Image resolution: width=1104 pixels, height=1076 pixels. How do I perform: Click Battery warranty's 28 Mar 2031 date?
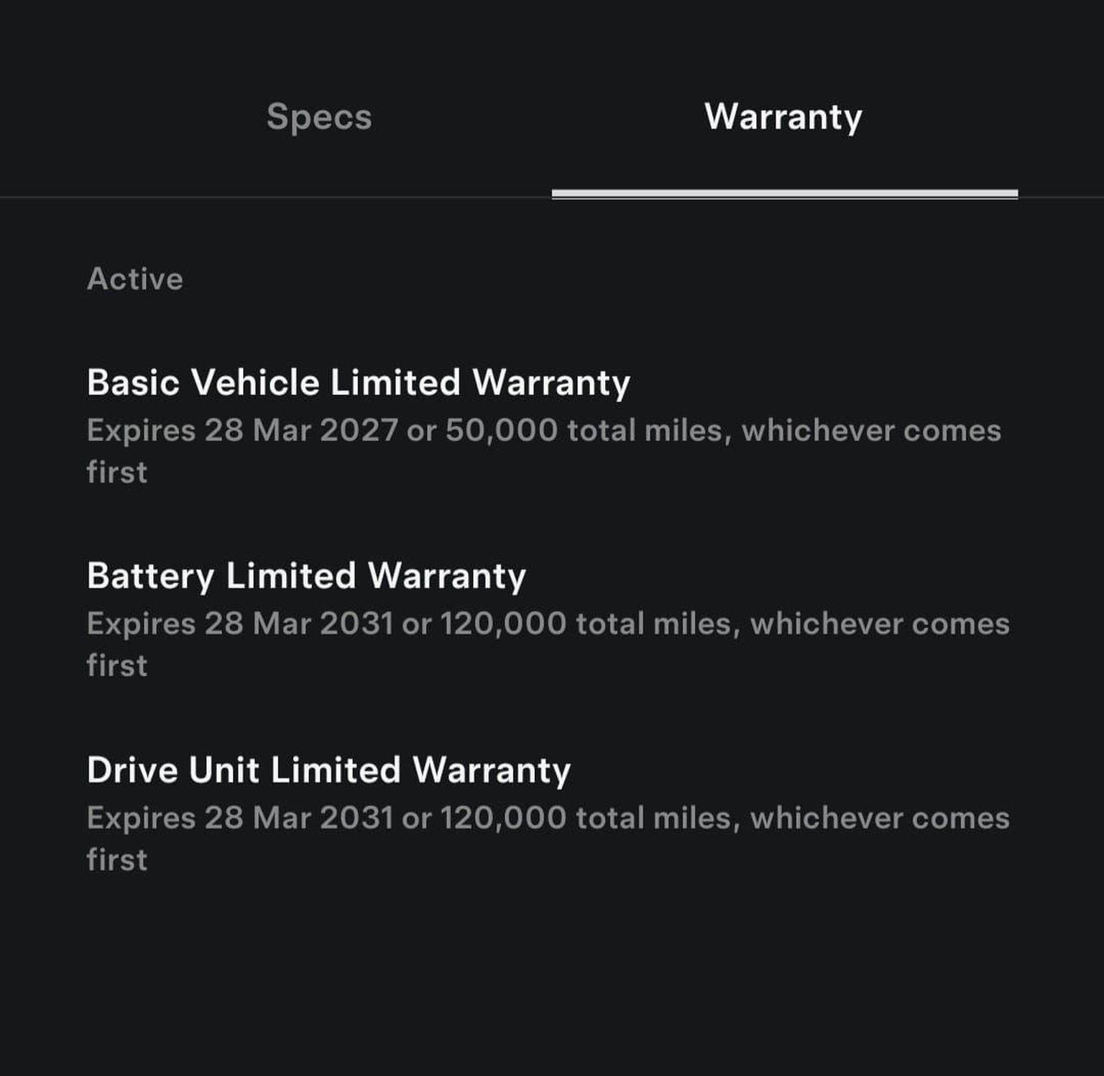[x=298, y=624]
